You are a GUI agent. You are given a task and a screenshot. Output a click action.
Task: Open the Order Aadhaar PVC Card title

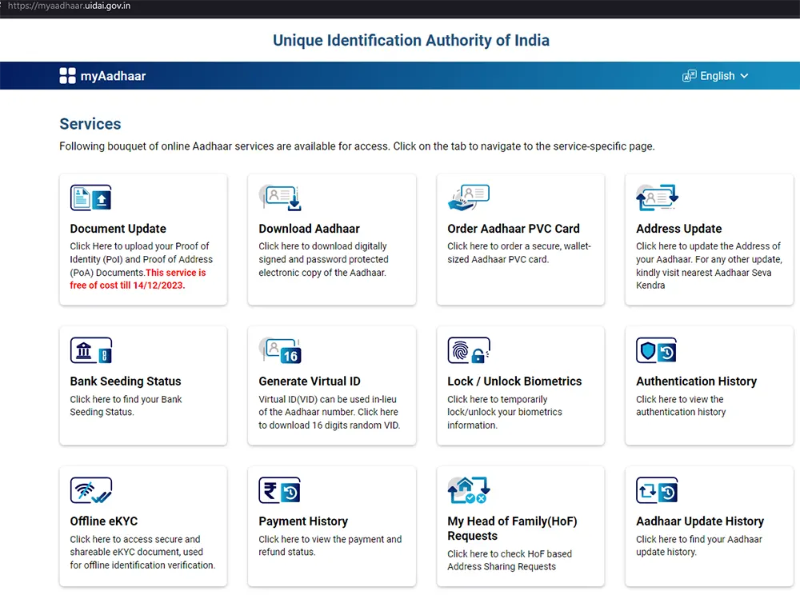pyautogui.click(x=514, y=229)
